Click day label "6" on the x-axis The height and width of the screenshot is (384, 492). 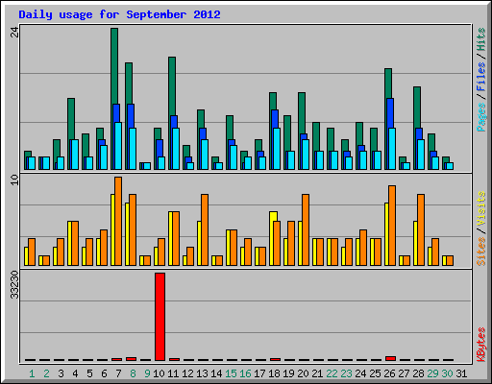point(104,373)
